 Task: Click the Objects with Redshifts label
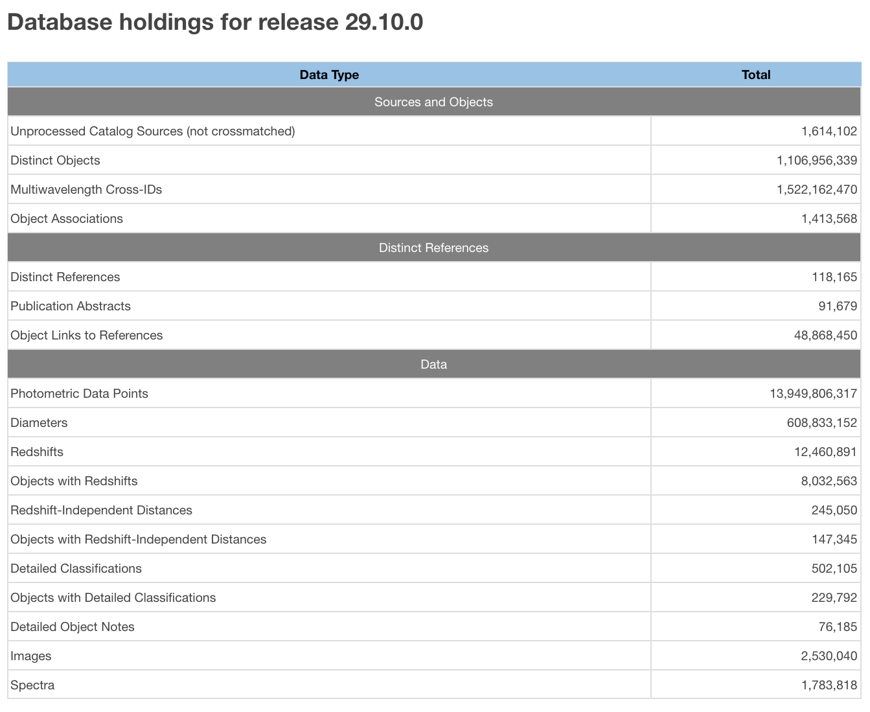point(74,481)
